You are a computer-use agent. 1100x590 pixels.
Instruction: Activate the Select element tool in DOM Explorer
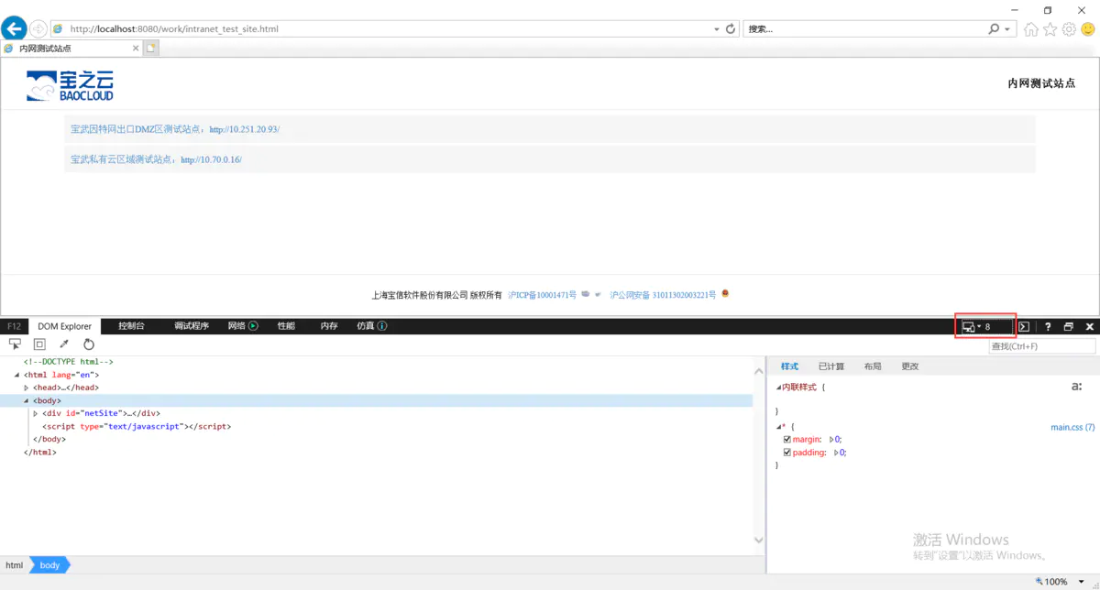15,344
